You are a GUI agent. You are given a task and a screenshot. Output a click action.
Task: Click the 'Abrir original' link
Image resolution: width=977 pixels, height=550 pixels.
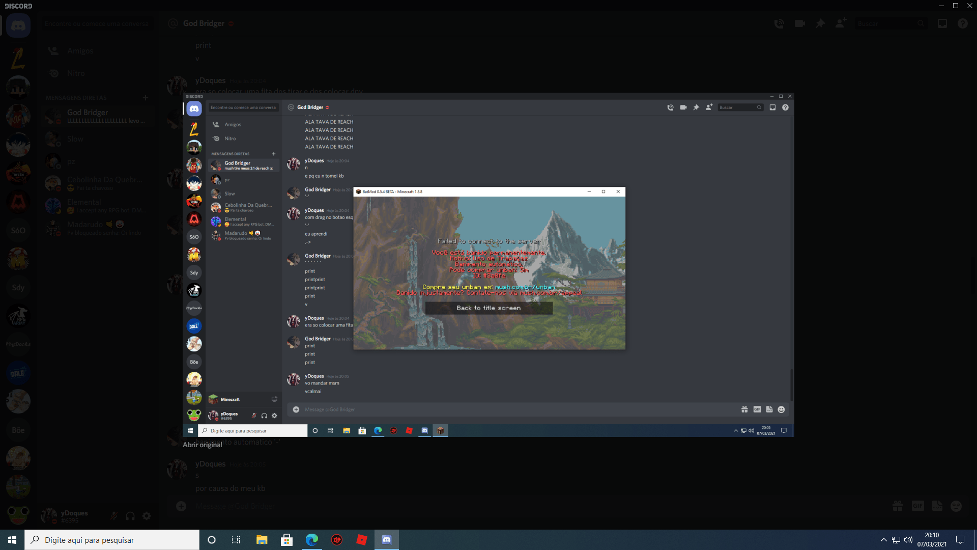point(203,445)
